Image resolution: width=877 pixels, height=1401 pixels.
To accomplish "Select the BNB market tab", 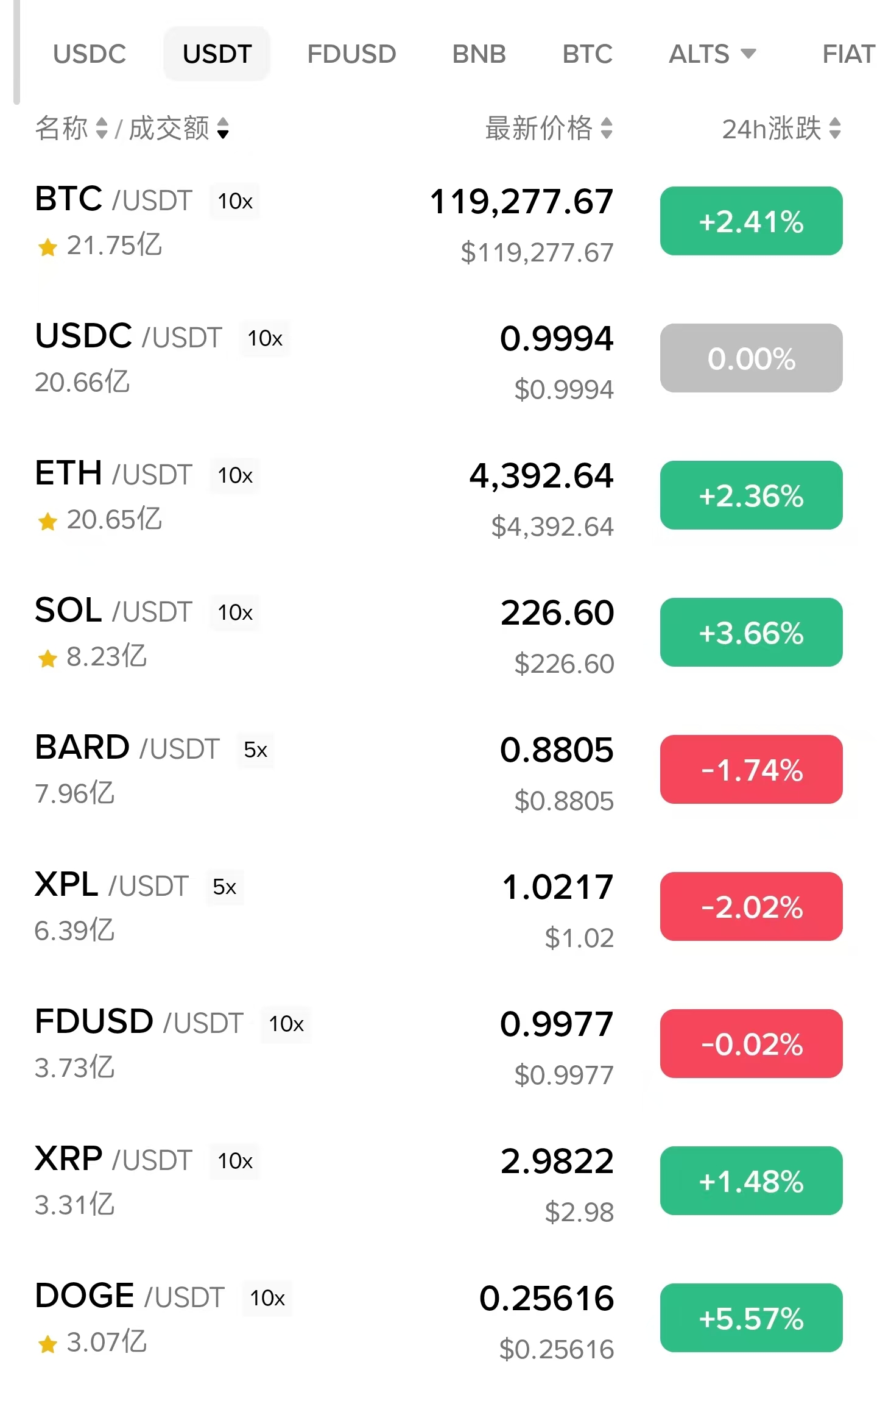I will tap(479, 54).
